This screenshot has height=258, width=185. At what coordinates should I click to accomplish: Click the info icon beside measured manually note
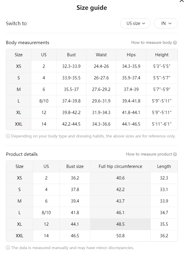pos(8,248)
